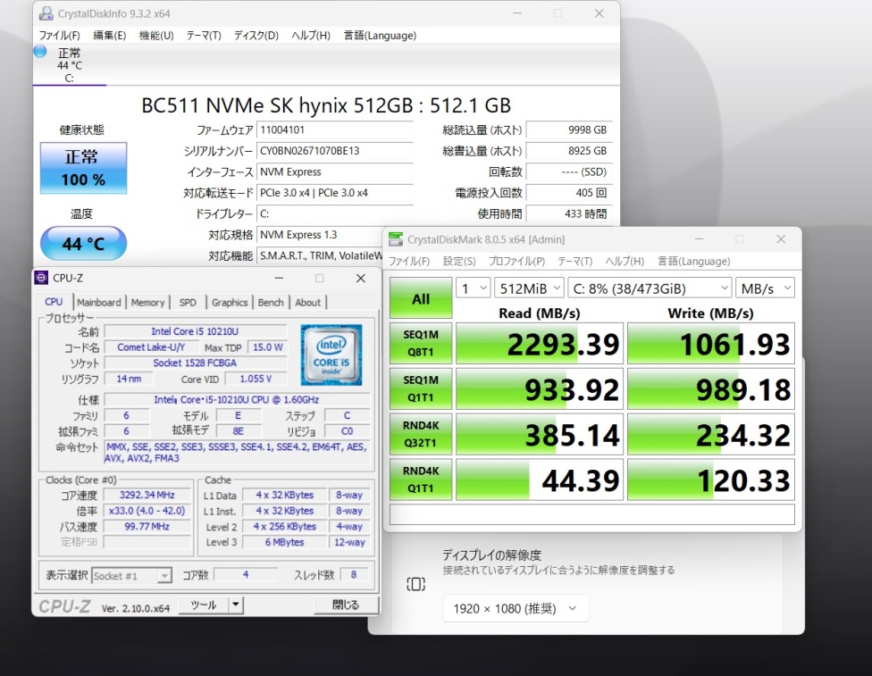Switch to the Graphics tab in CPU-Z
Image resolution: width=872 pixels, height=676 pixels.
(x=230, y=303)
